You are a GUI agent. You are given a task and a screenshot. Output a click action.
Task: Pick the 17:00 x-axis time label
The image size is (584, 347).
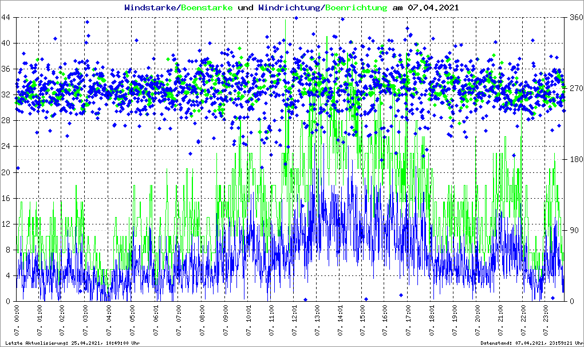(408, 321)
